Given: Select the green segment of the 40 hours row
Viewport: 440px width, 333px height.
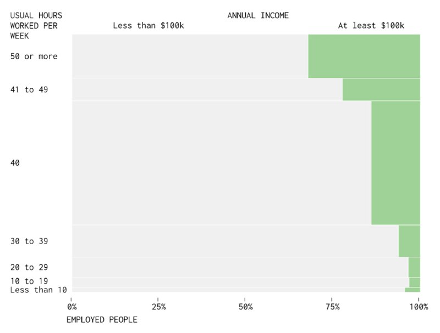Looking at the screenshot, I should click(x=395, y=163).
